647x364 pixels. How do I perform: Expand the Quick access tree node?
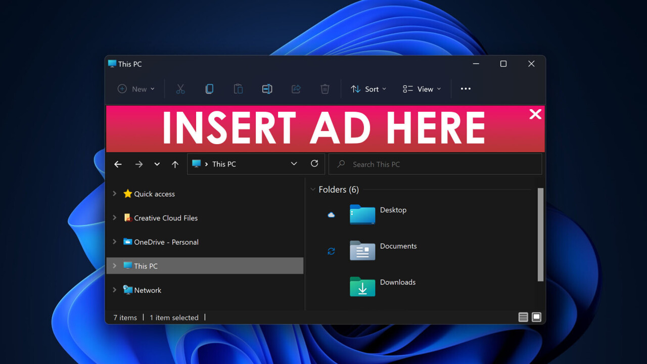click(x=115, y=194)
